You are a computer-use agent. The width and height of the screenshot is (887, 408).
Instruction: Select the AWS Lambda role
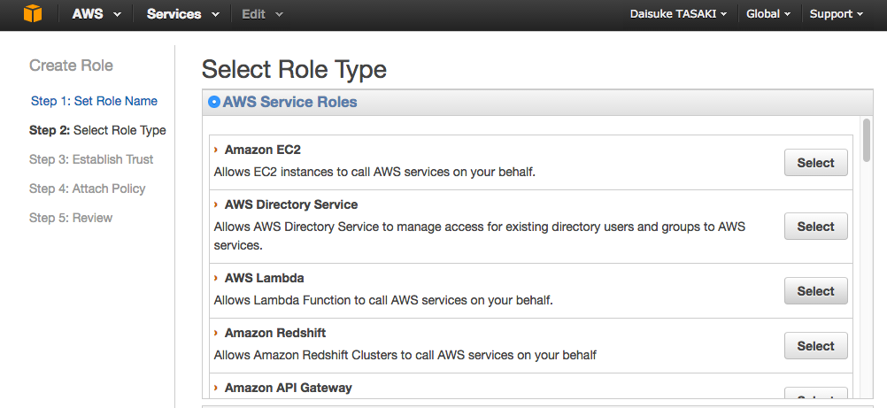click(x=815, y=291)
